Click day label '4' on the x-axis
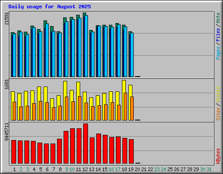 34,169
